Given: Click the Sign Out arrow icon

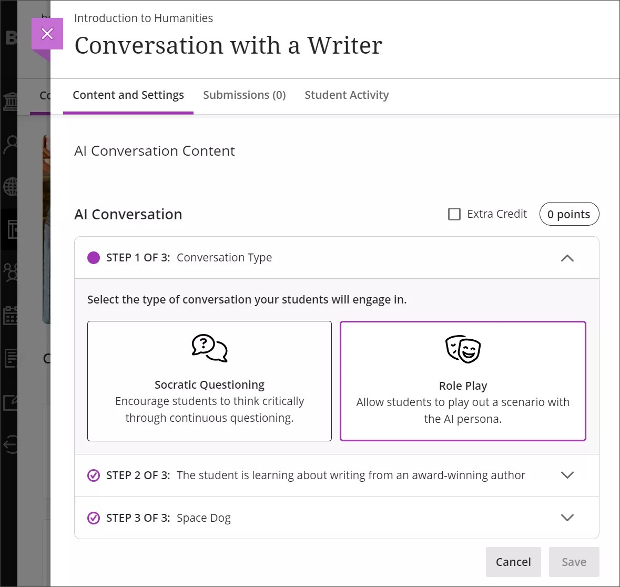Looking at the screenshot, I should [11, 444].
